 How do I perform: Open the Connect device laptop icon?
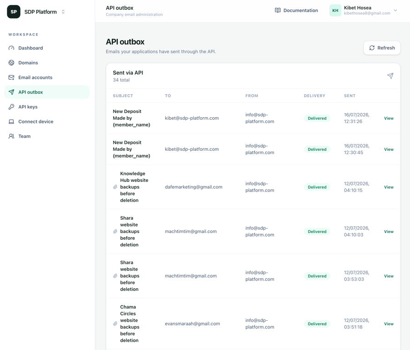11,121
